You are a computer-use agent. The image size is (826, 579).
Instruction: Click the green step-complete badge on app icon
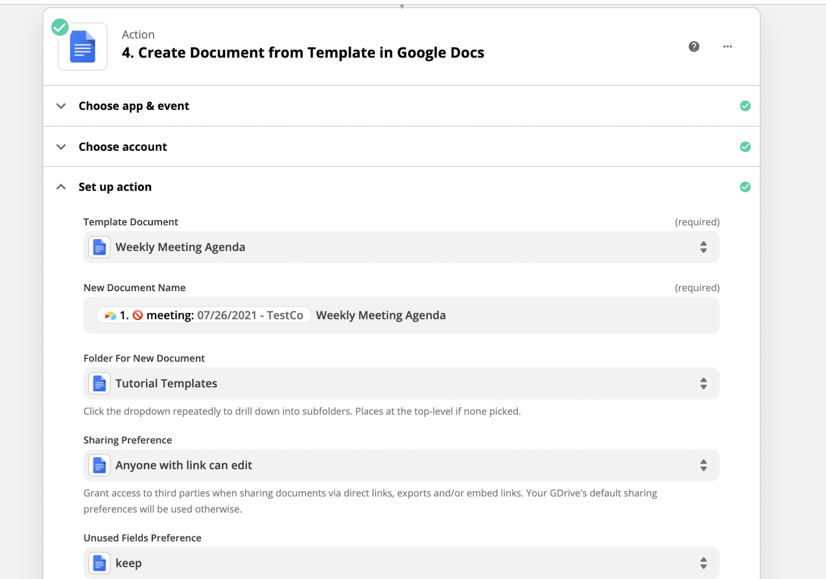60,27
